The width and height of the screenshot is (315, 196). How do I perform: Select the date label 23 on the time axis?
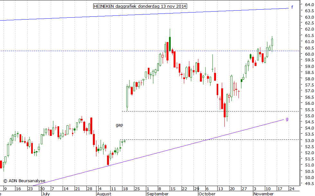click(x=30, y=189)
